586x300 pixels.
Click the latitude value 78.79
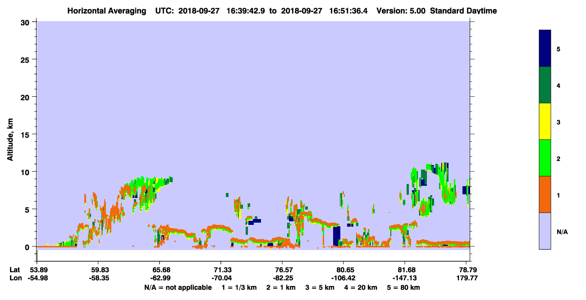pyautogui.click(x=469, y=269)
